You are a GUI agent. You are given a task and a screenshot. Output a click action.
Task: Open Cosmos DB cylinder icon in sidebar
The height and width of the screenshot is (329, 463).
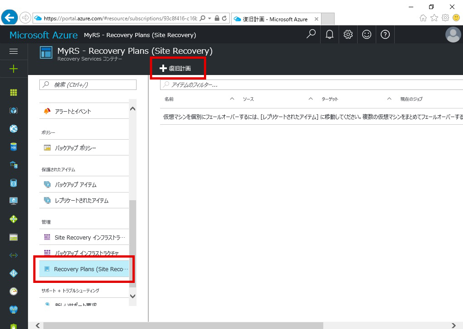point(14,183)
